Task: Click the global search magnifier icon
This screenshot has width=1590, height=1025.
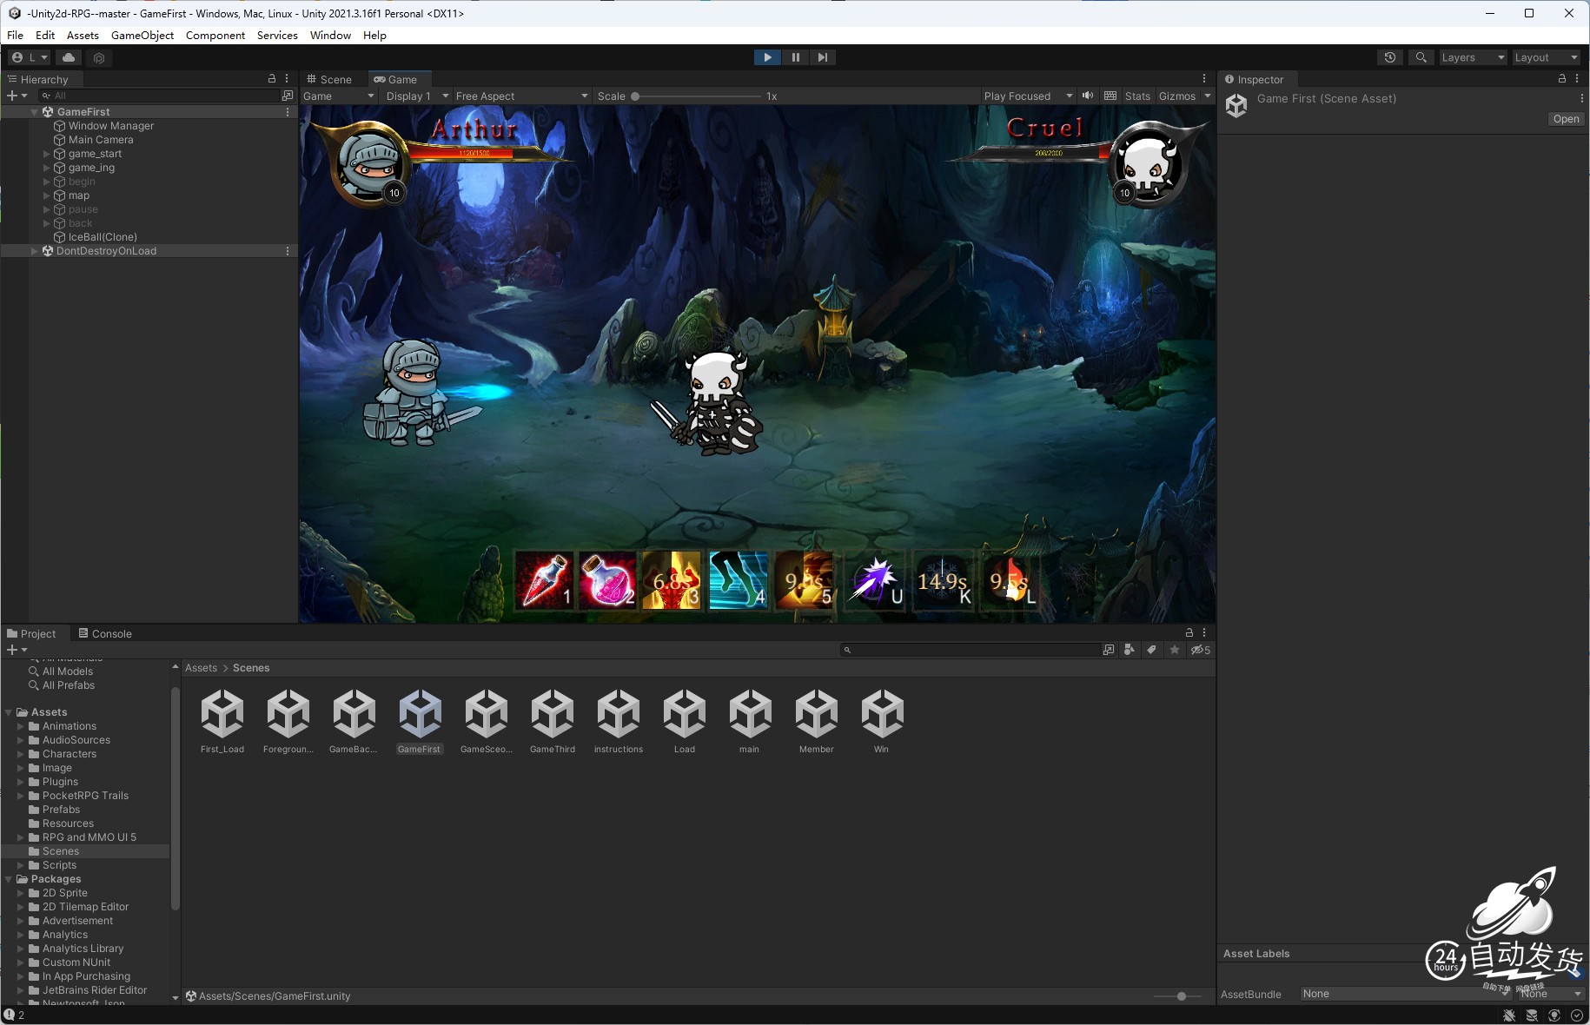Action: point(1421,57)
